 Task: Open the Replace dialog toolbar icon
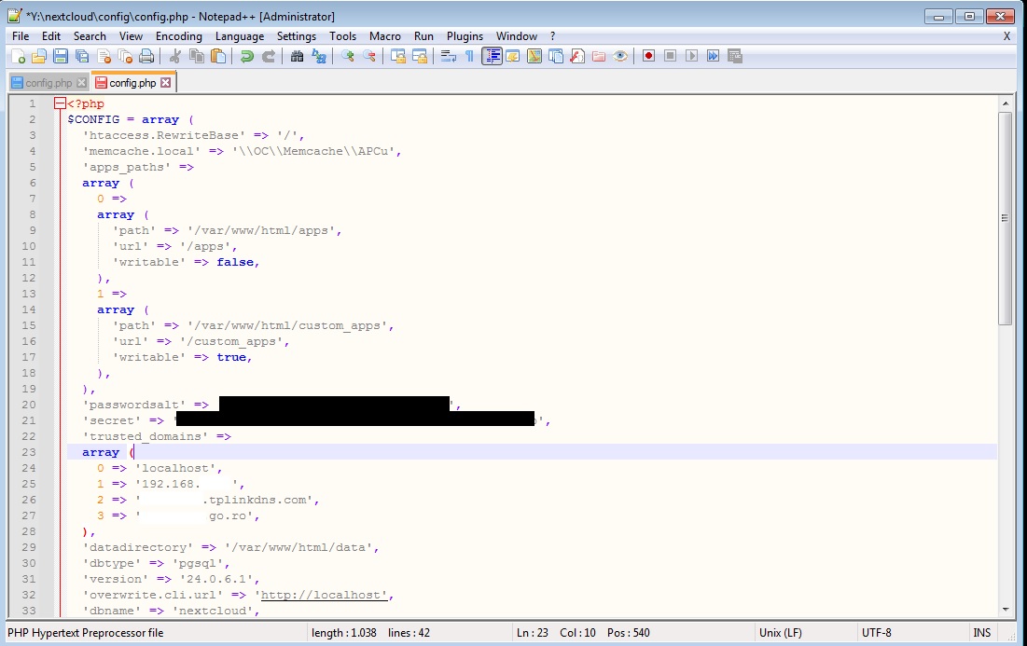tap(319, 56)
